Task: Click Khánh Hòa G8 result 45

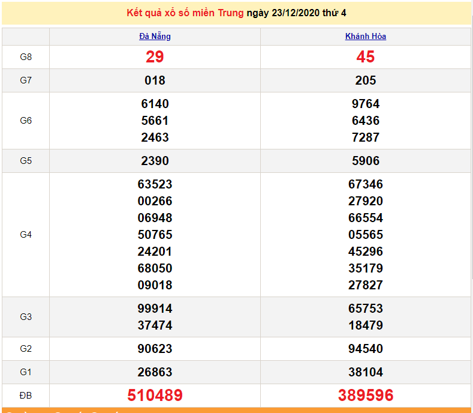Action: coord(365,57)
